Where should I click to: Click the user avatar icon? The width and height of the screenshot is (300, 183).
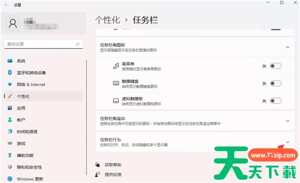coord(13,23)
